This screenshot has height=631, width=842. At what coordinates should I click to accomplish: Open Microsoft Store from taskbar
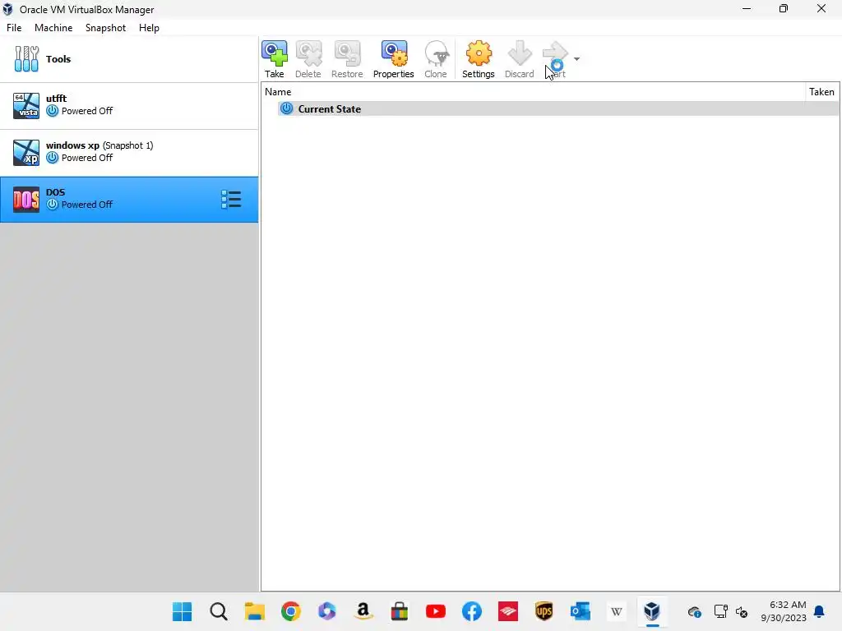(x=400, y=611)
